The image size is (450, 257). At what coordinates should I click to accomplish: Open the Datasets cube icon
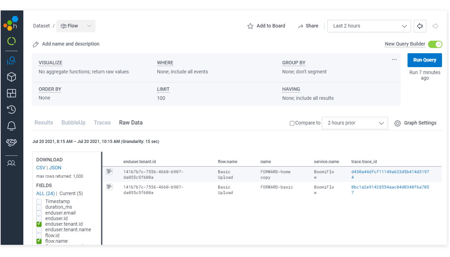11,77
